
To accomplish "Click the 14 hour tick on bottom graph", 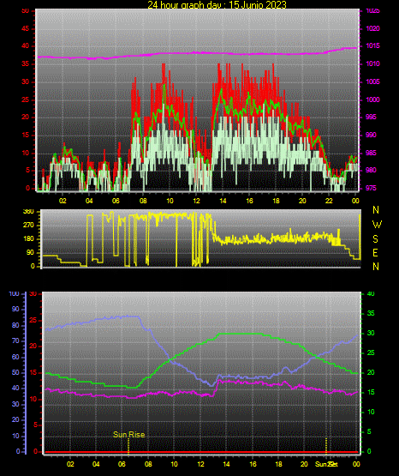I will coord(226,464).
